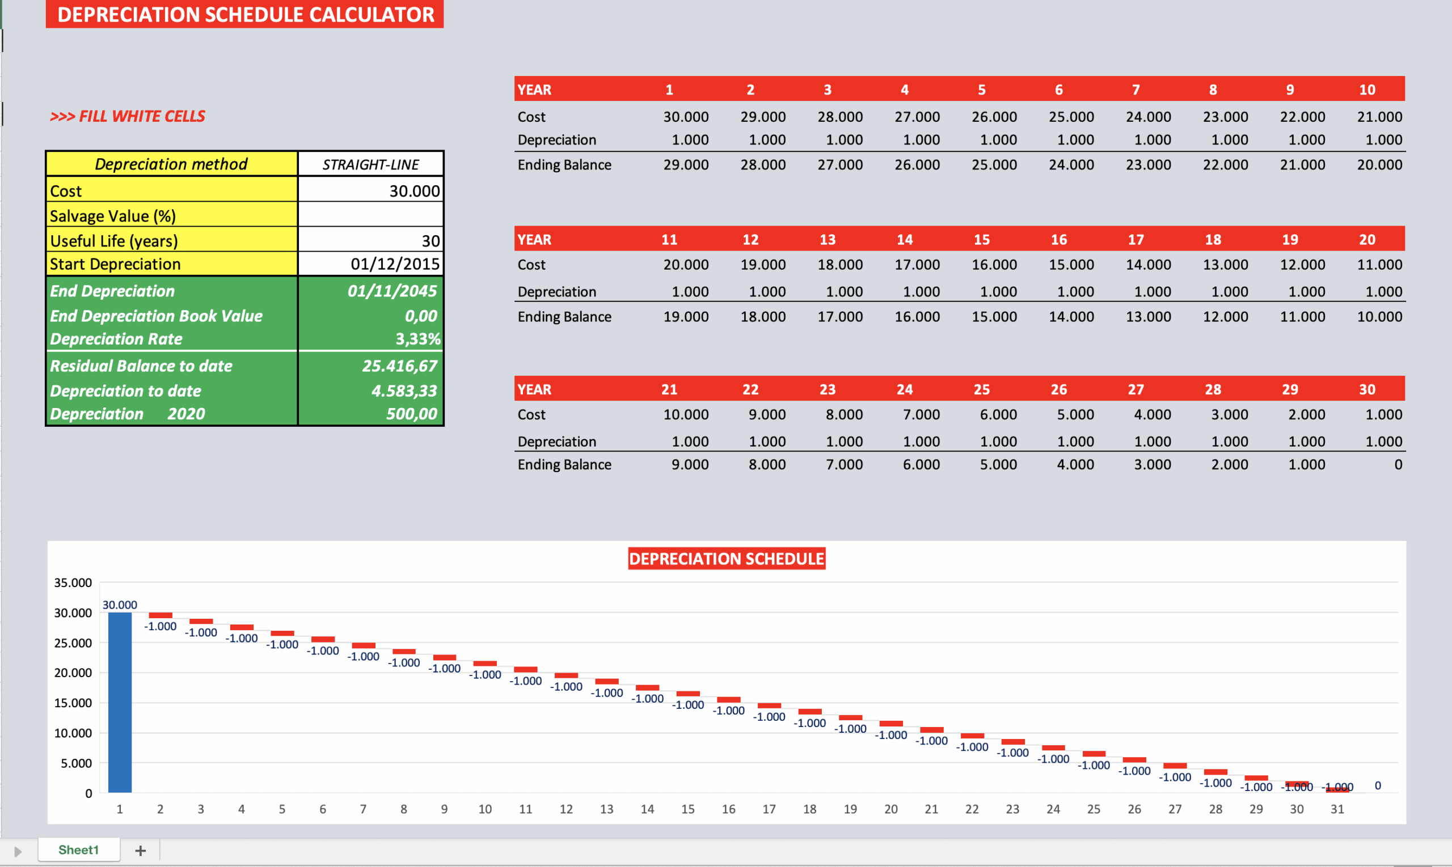This screenshot has width=1452, height=867.
Task: Select the FILL WHITE CELLS instruction text
Action: point(128,116)
